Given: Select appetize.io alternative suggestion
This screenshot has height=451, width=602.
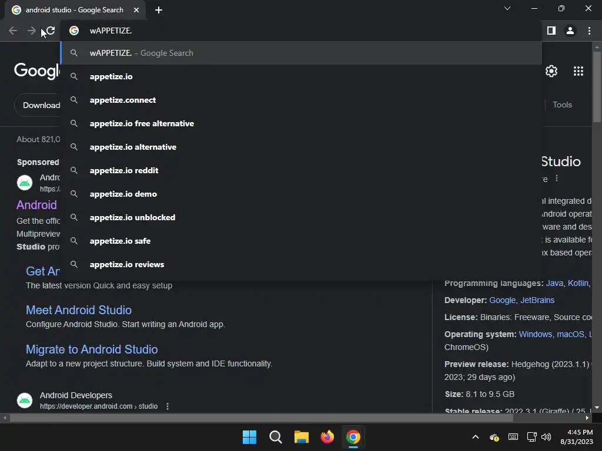Looking at the screenshot, I should 302,147.
